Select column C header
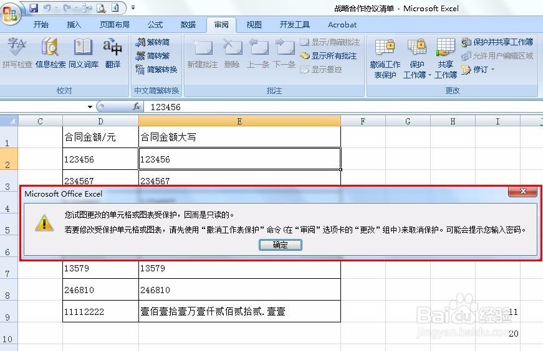The image size is (543, 351). (40, 121)
